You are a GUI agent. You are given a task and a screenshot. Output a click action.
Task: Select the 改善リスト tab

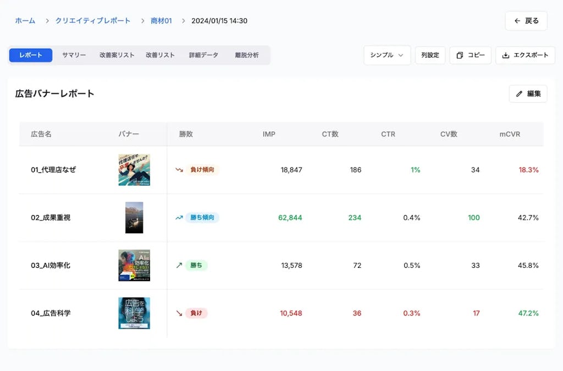(x=161, y=55)
